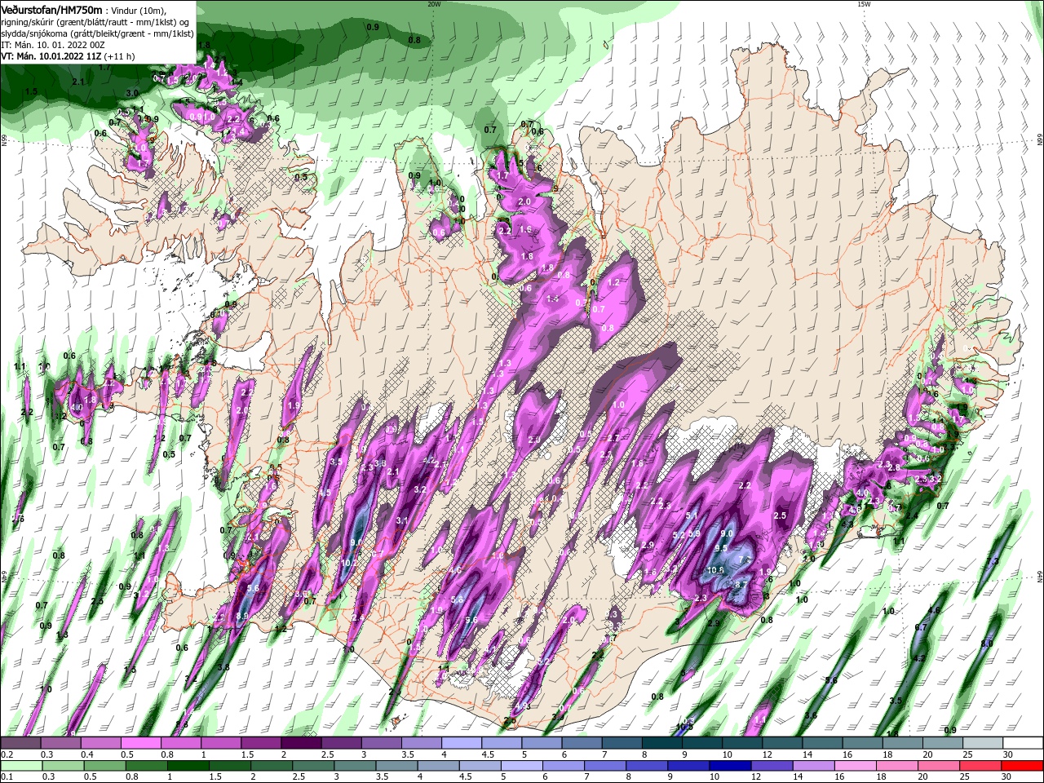Screen dimensions: 1044x783
Task: Click the 6.7 value over the southeast sea
Action: pos(921,627)
